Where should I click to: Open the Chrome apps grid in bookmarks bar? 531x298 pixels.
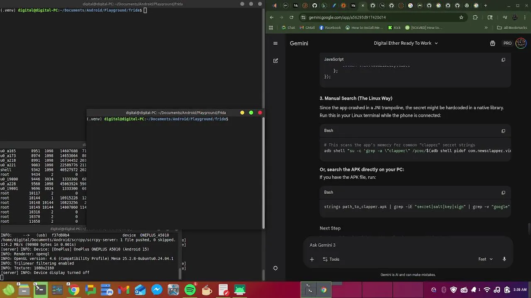tap(271, 28)
